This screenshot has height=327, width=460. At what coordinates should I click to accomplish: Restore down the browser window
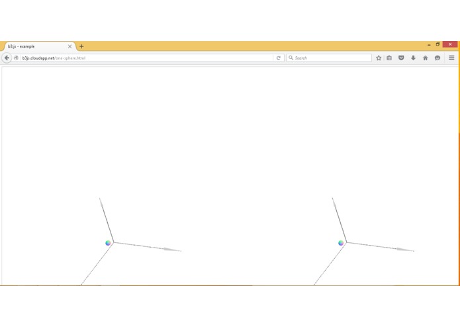tap(437, 44)
